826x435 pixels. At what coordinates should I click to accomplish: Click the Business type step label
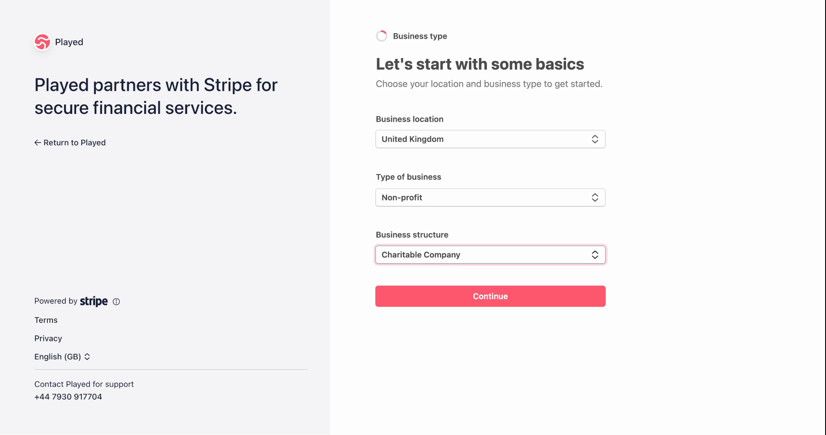point(420,36)
